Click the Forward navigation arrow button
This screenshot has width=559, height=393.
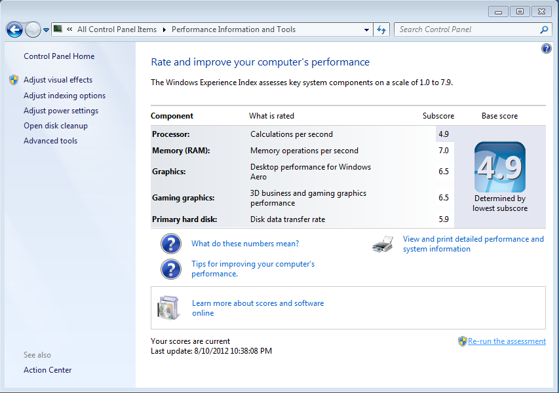click(x=33, y=29)
